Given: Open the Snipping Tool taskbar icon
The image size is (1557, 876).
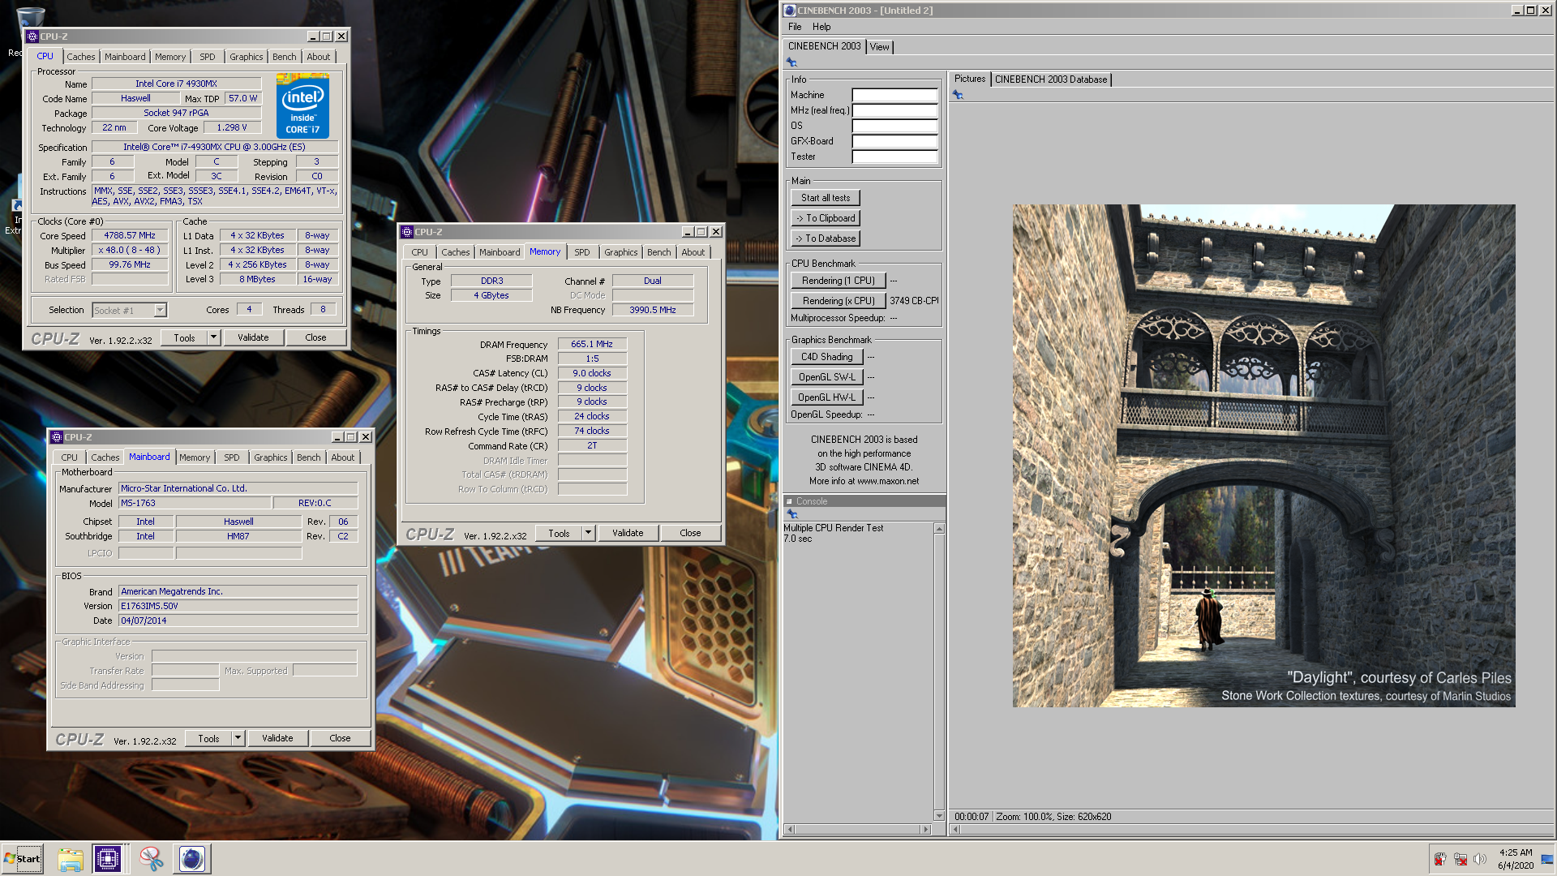Looking at the screenshot, I should (151, 858).
